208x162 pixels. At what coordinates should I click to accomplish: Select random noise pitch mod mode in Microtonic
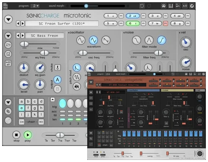tap(77, 86)
